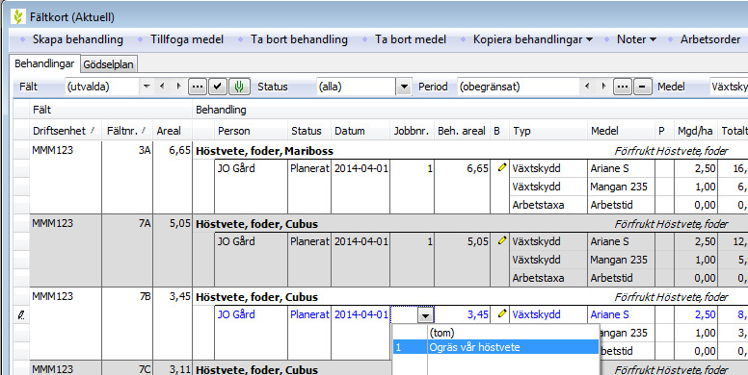Click Ta bort behandling in toolbar
Viewport: 748px width, 375px height.
click(x=299, y=39)
